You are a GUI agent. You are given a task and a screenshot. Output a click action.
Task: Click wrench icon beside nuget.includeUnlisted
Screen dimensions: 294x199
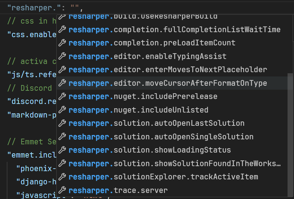pos(62,110)
